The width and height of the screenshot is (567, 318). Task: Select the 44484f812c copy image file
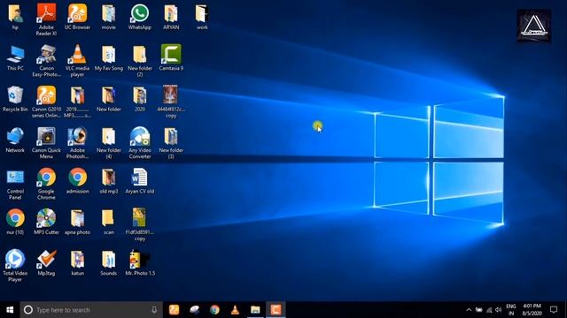click(x=171, y=102)
